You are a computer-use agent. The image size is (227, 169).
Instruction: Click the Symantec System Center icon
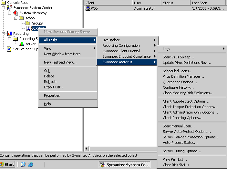(9, 8)
